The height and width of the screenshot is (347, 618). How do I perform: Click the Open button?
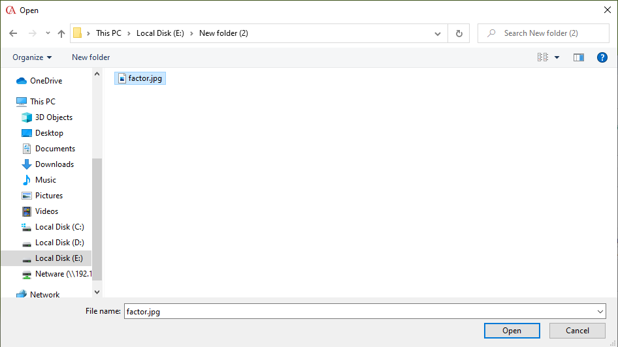tap(512, 331)
